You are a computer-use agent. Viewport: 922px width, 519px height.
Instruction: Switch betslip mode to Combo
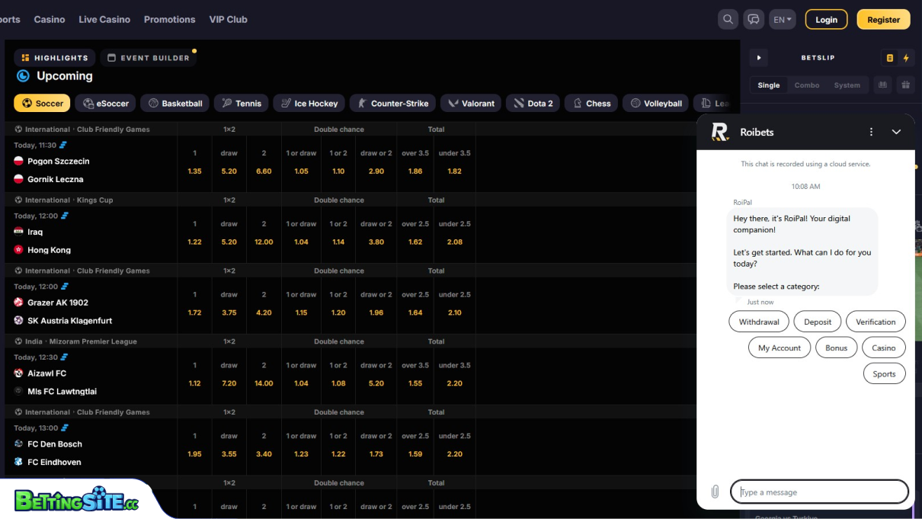(x=807, y=85)
